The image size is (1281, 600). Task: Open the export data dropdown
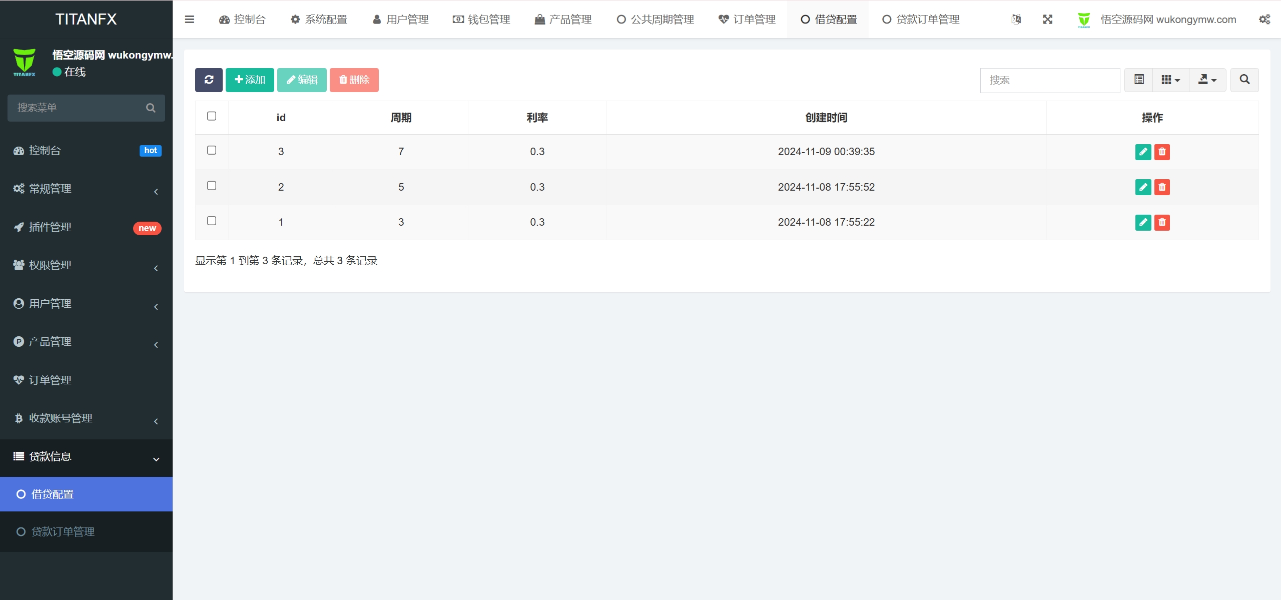click(1207, 80)
